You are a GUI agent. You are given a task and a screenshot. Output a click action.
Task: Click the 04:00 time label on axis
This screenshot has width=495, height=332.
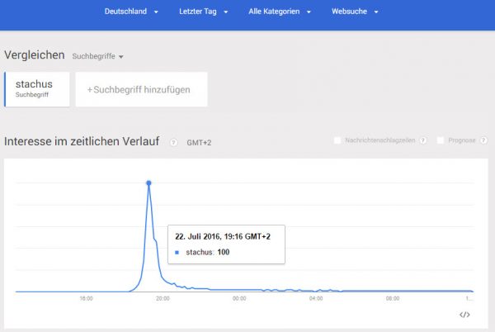tap(316, 298)
